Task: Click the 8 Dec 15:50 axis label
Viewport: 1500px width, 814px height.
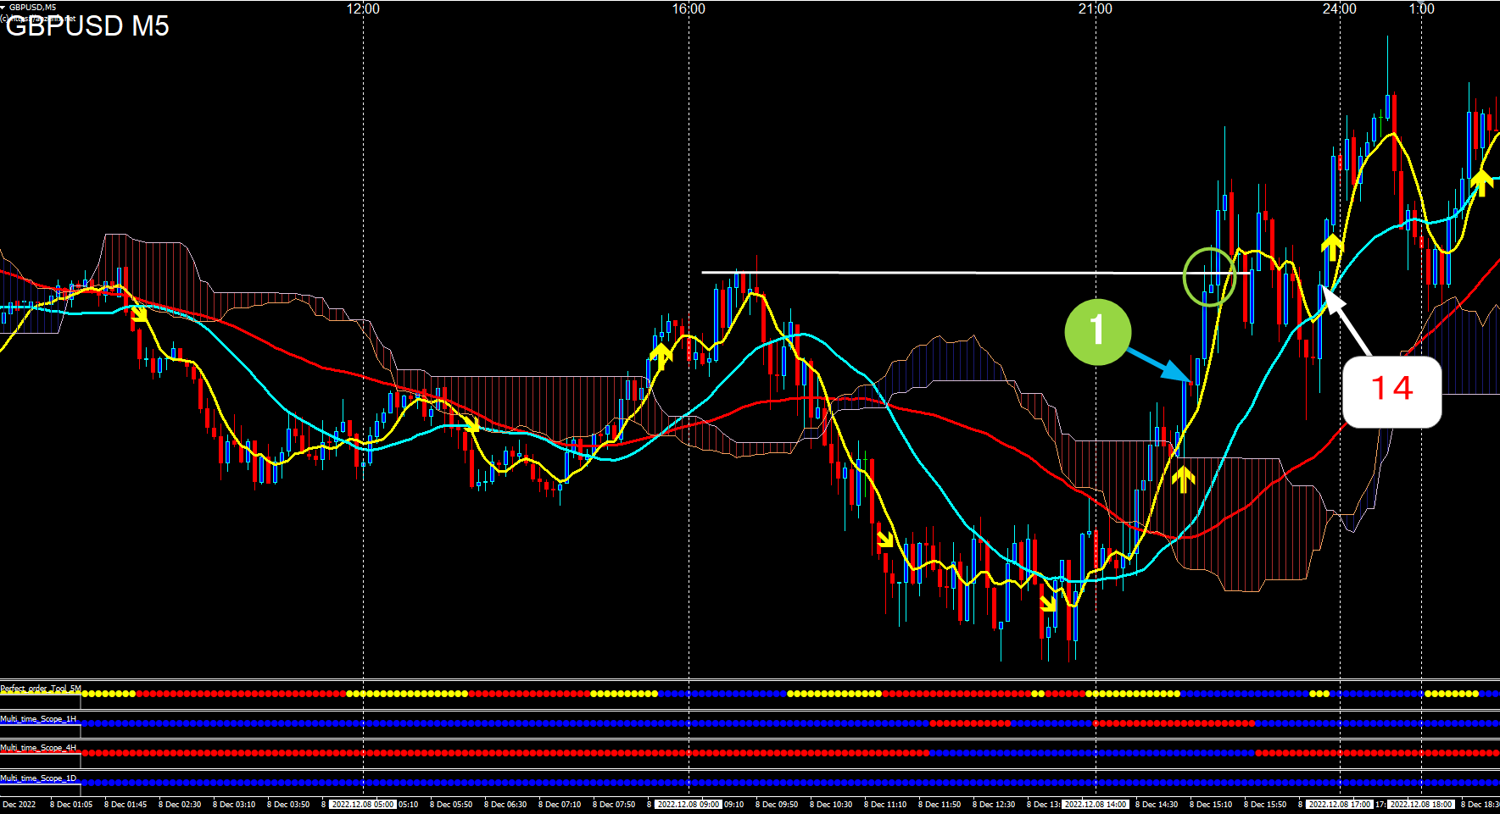Action: coord(1265,805)
